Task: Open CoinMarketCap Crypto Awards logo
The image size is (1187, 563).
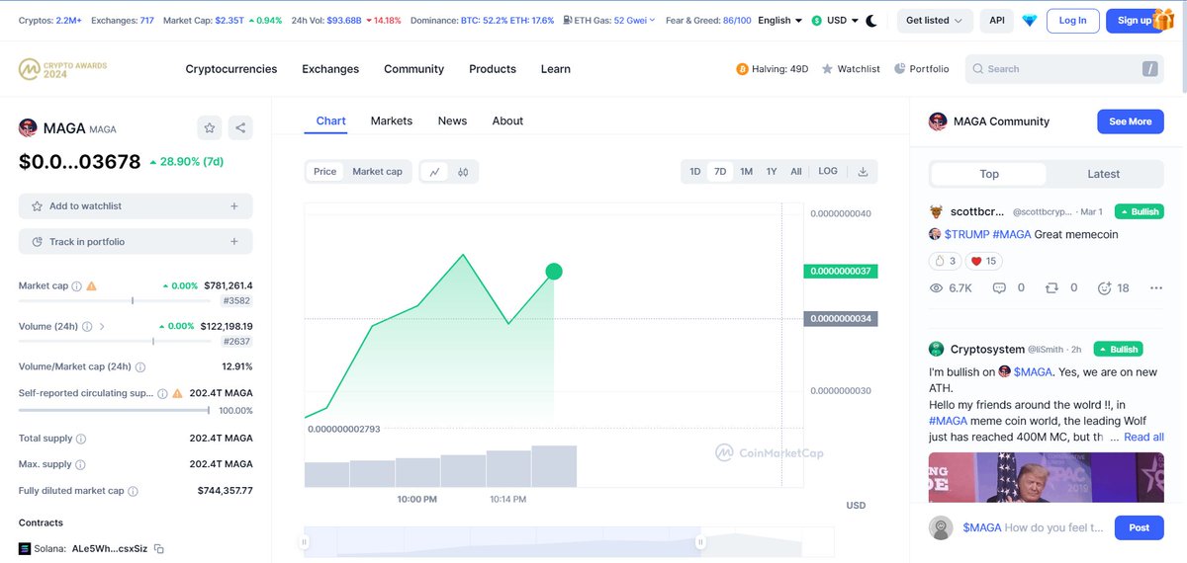Action: click(x=63, y=69)
